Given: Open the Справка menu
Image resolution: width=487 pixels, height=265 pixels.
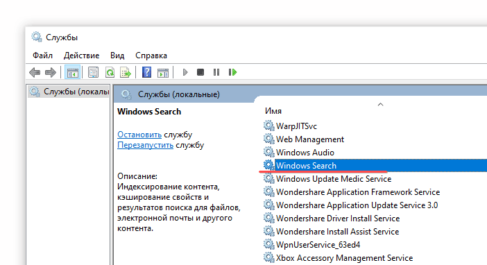Looking at the screenshot, I should tap(151, 55).
